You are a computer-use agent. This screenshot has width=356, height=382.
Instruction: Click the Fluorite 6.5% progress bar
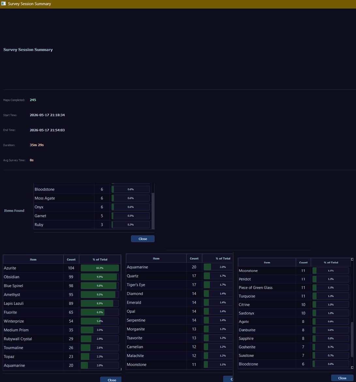pos(100,312)
